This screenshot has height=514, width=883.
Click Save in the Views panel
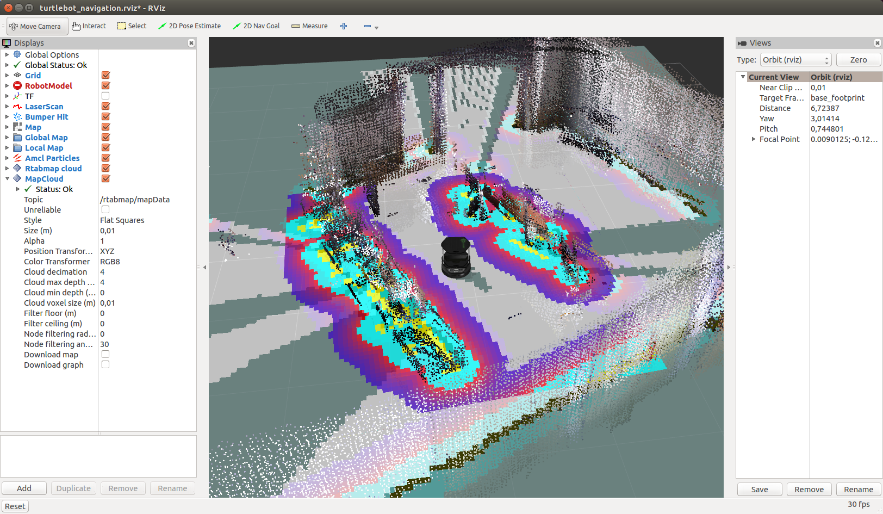coord(760,490)
